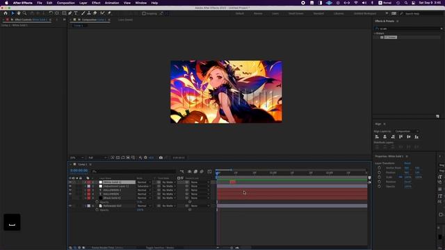This screenshot has height=250, width=445.
Task: Open the Composition menu
Action: pos(65,3)
